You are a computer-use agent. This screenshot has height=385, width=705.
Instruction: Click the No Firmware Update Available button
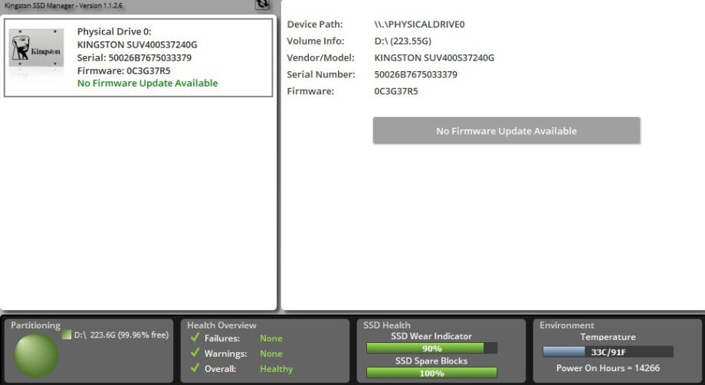coord(507,131)
